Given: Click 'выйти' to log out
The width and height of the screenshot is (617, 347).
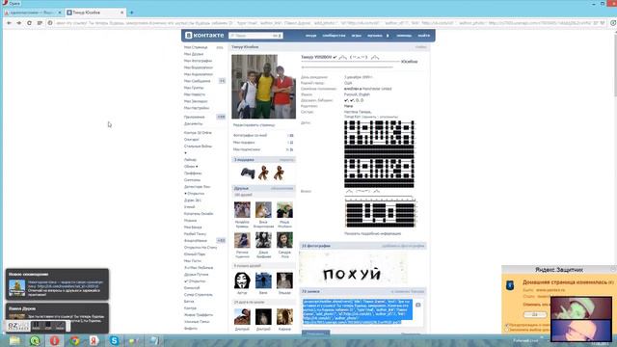Looking at the screenshot, I should tap(424, 36).
